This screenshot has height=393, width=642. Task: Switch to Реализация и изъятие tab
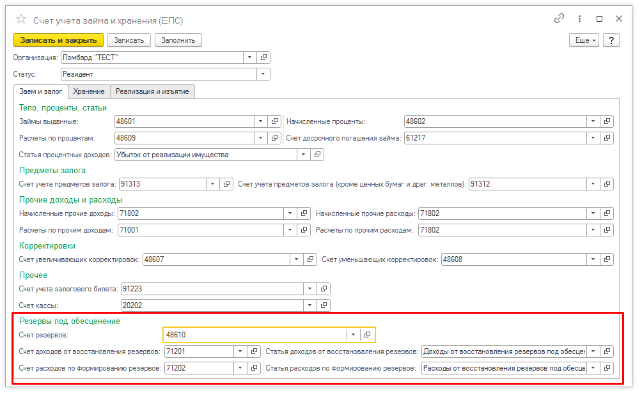click(152, 92)
